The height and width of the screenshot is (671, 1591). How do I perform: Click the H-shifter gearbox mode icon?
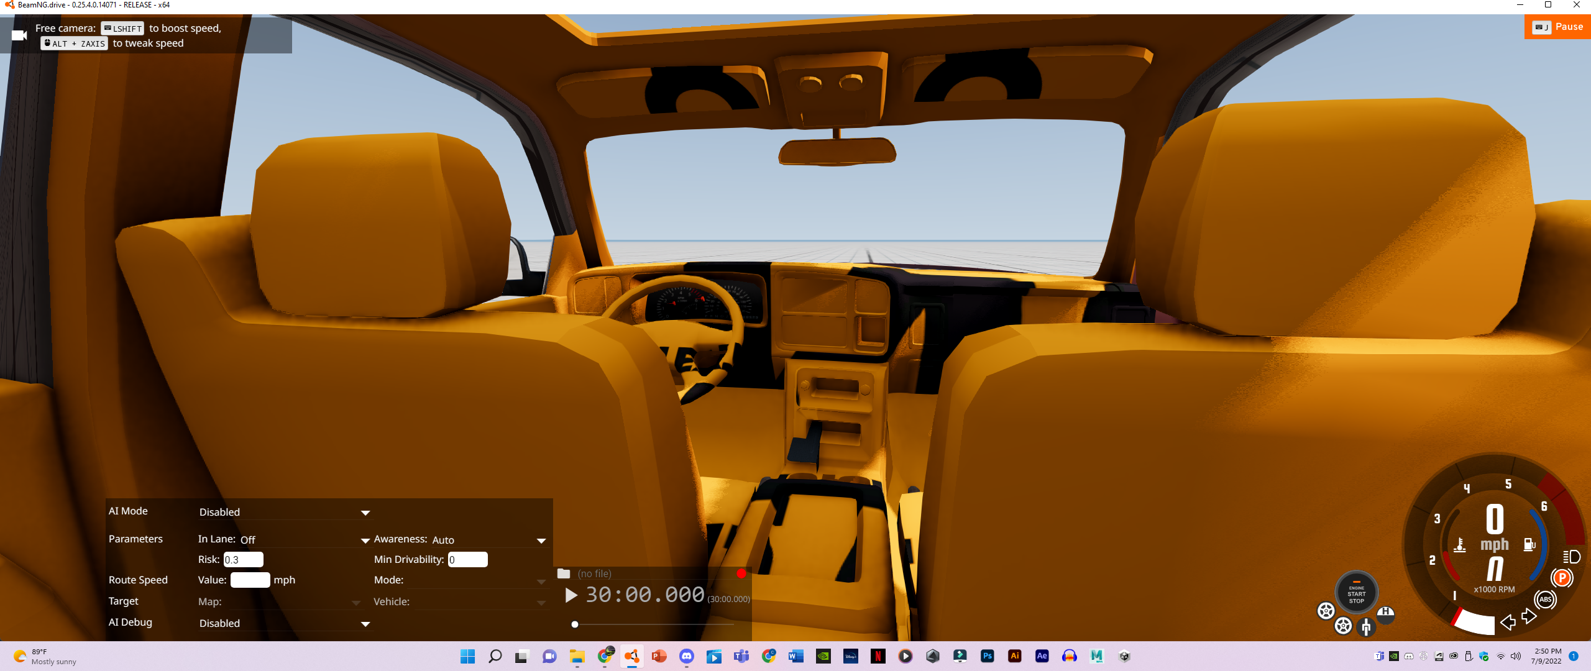click(1385, 614)
